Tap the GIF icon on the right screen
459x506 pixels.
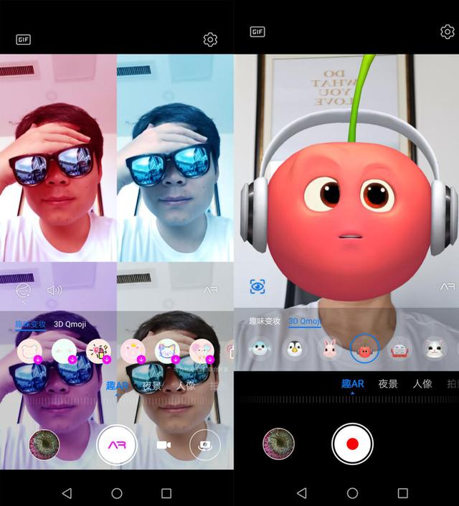pyautogui.click(x=257, y=32)
